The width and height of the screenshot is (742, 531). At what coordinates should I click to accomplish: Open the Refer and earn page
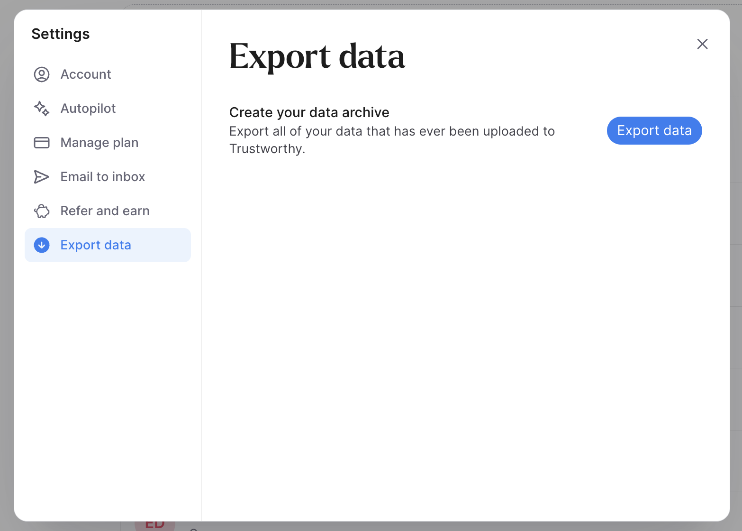[105, 211]
